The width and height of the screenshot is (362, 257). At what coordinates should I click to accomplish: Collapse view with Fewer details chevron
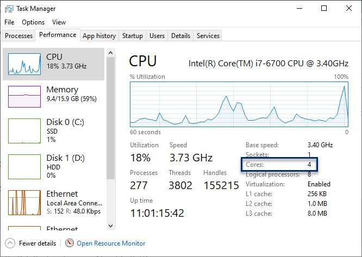coord(9,243)
